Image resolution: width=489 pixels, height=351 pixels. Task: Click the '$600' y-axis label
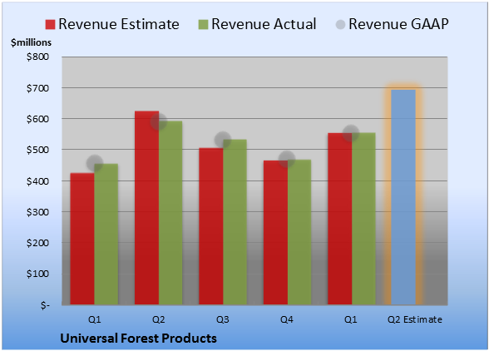click(x=37, y=119)
